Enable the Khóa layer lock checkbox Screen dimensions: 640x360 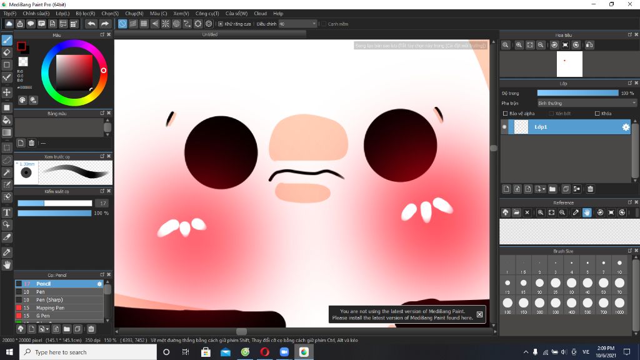[597, 114]
